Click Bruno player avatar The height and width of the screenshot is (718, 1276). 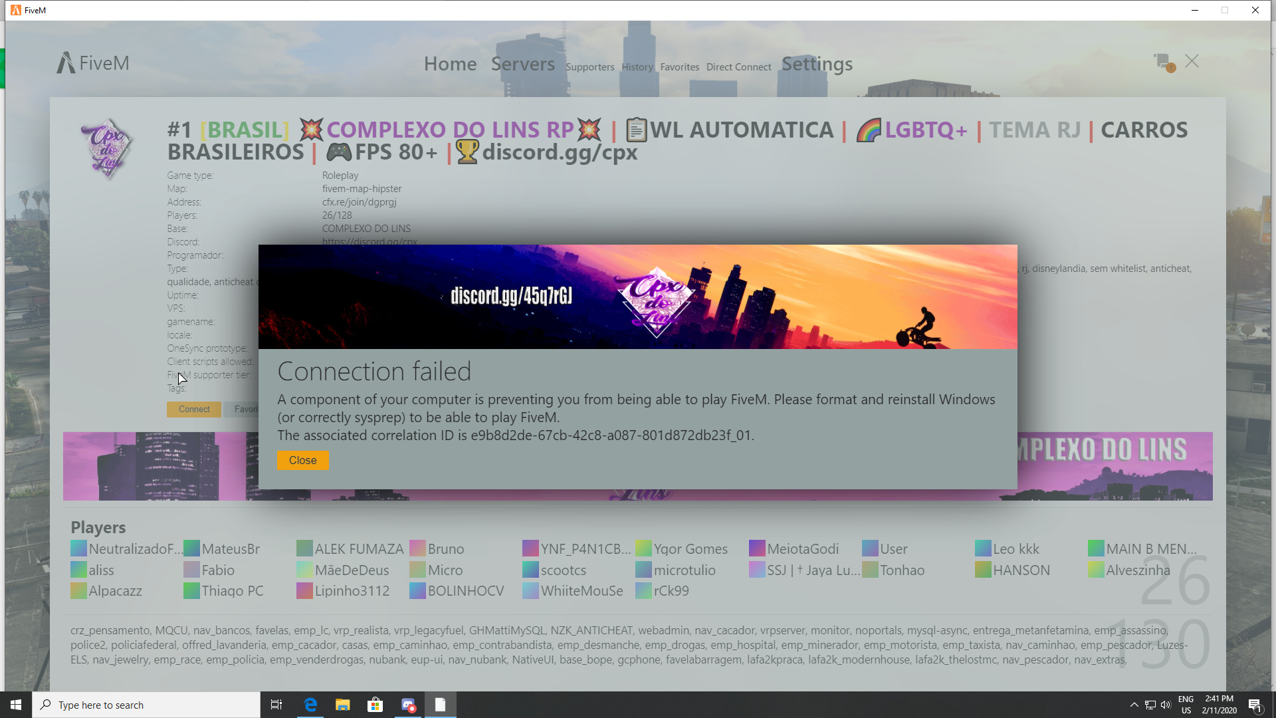(x=417, y=548)
